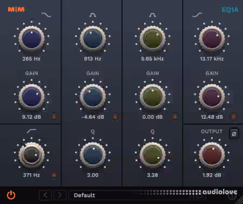
Task: Click the 3.28 Q value readout
Action: pyautogui.click(x=152, y=175)
